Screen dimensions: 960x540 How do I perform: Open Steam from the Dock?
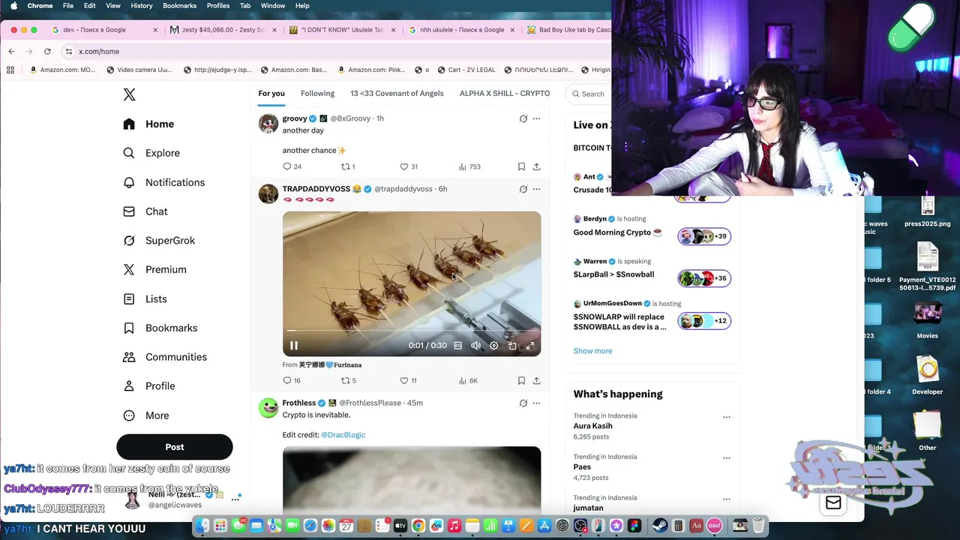point(660,526)
